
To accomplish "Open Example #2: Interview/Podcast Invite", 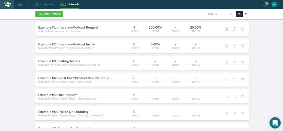I will (x=66, y=44).
